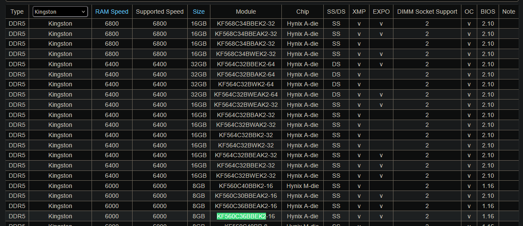The image size is (523, 226).
Task: Click Kingston vendor in KF568C34BBEAK2-32 row
Action: click(60, 34)
